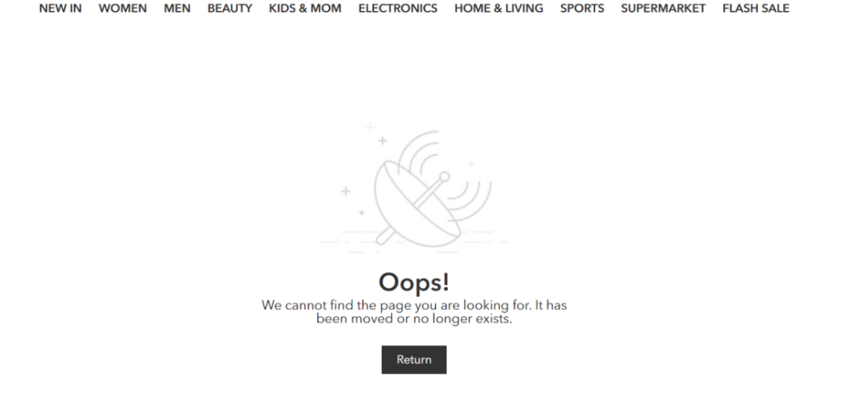Click the plus sparkle above the dish
The width and height of the screenshot is (850, 414).
[382, 140]
